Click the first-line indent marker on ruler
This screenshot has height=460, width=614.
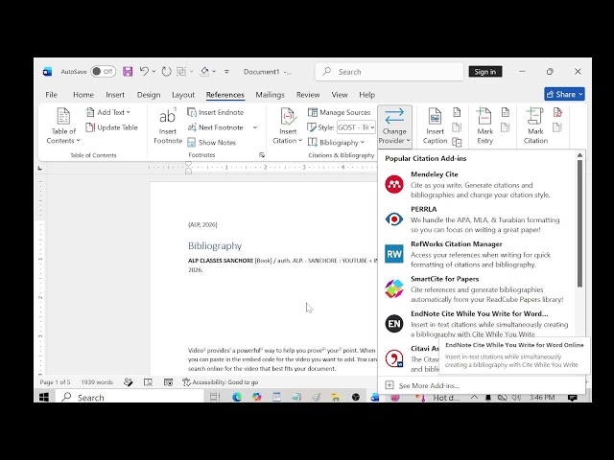tap(188, 164)
